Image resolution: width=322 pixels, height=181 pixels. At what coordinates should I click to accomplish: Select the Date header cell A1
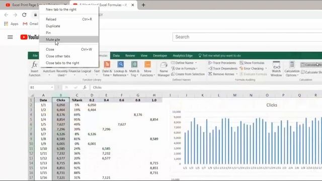[43, 100]
